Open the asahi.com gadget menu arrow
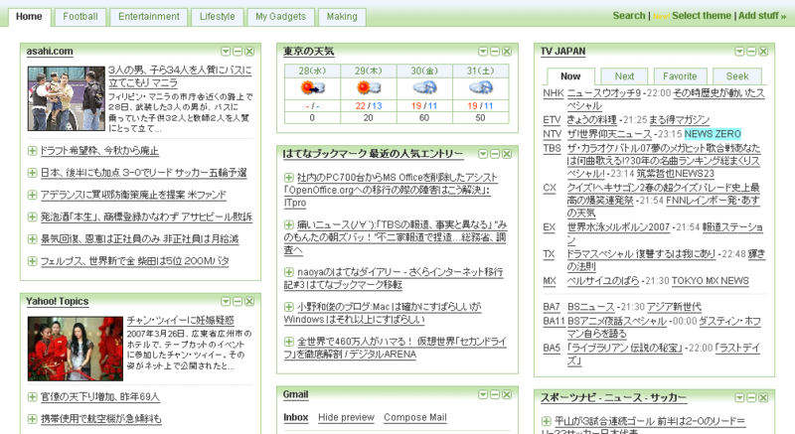 pos(226,52)
